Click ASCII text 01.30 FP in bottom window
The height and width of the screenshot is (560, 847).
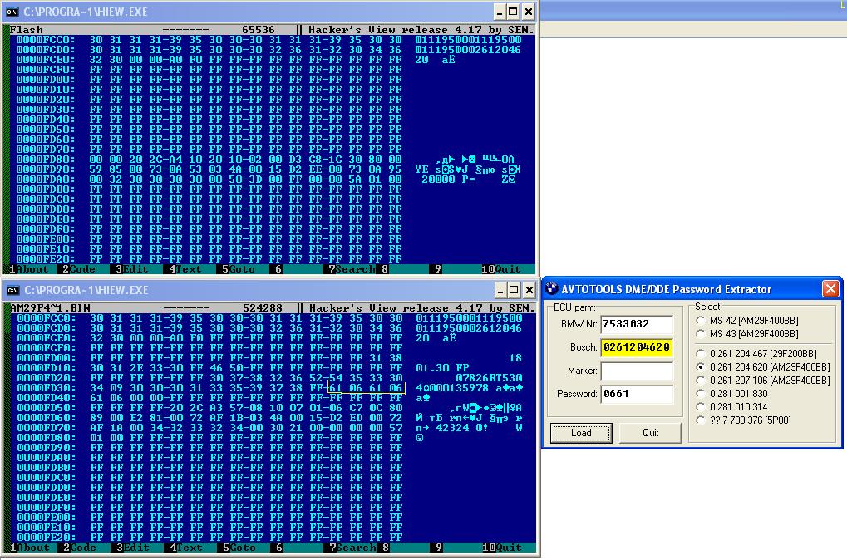[442, 368]
